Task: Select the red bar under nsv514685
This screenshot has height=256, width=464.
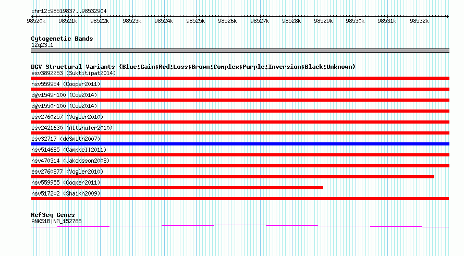Action: 240,155
